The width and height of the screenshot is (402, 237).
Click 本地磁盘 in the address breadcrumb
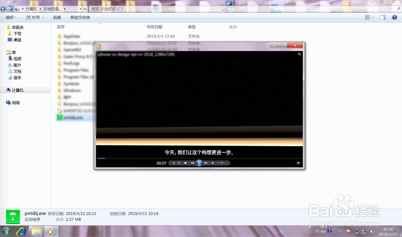pyautogui.click(x=52, y=9)
